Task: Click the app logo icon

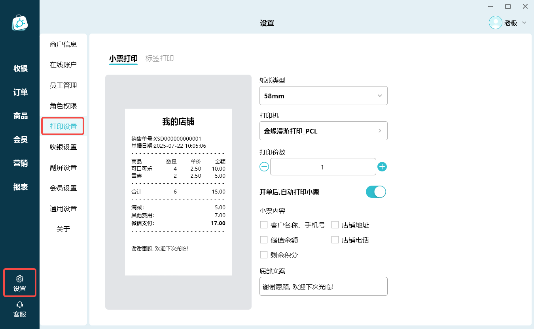Action: click(x=20, y=23)
